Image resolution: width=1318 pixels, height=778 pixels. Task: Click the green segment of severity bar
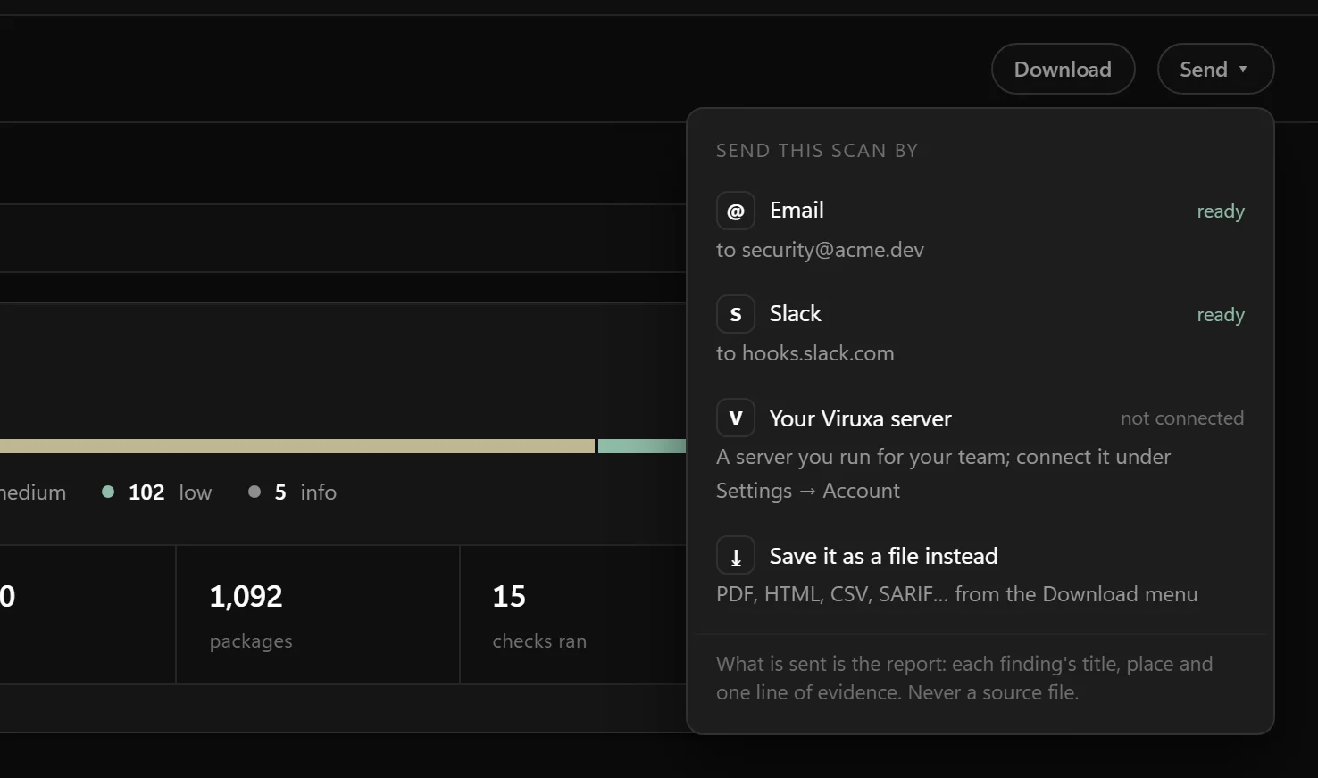(642, 446)
